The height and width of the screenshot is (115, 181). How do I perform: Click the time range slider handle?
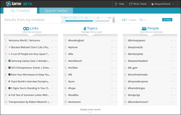click(x=94, y=21)
